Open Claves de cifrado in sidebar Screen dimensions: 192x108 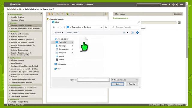pyautogui.click(x=17, y=20)
